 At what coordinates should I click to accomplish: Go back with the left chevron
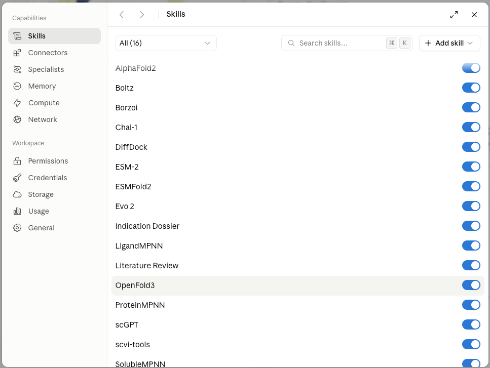tap(122, 15)
